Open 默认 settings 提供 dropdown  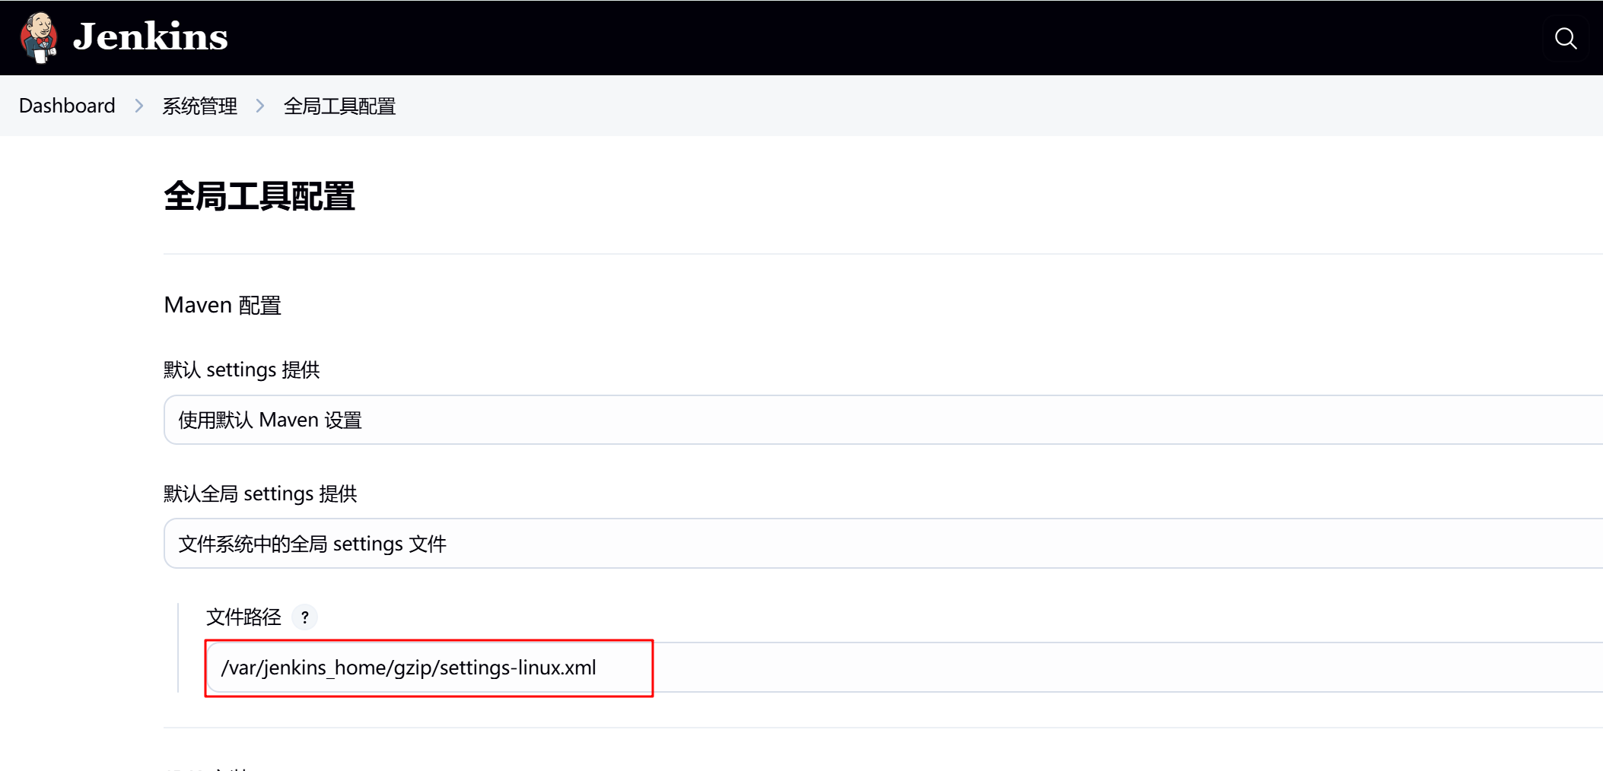(883, 420)
